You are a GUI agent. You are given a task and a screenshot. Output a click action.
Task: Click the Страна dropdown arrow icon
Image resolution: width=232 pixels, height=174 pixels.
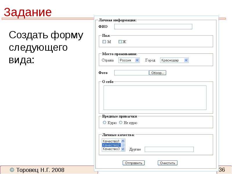click(x=137, y=60)
